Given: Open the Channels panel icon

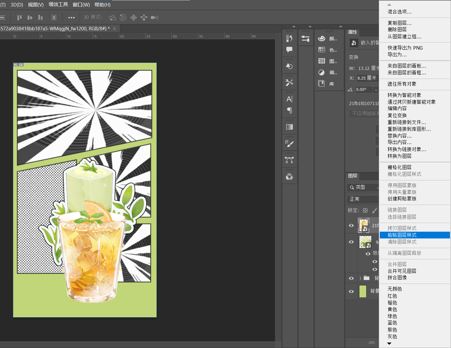Looking at the screenshot, I should coord(289,177).
